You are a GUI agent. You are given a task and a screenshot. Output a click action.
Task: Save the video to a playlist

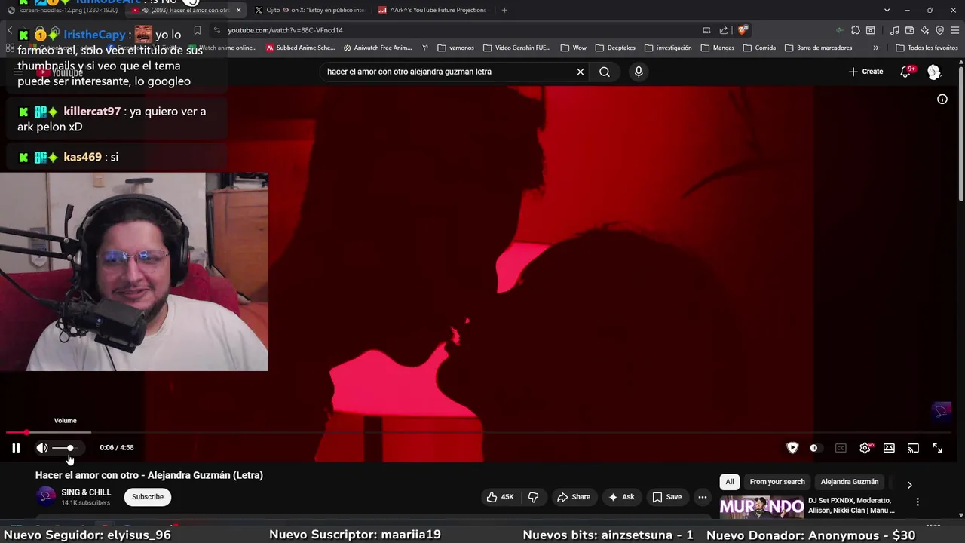pyautogui.click(x=667, y=497)
